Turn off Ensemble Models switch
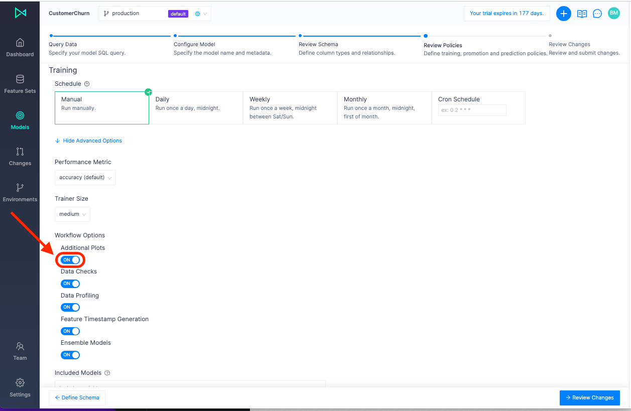Screen dimensions: 631x411 [x=70, y=355]
